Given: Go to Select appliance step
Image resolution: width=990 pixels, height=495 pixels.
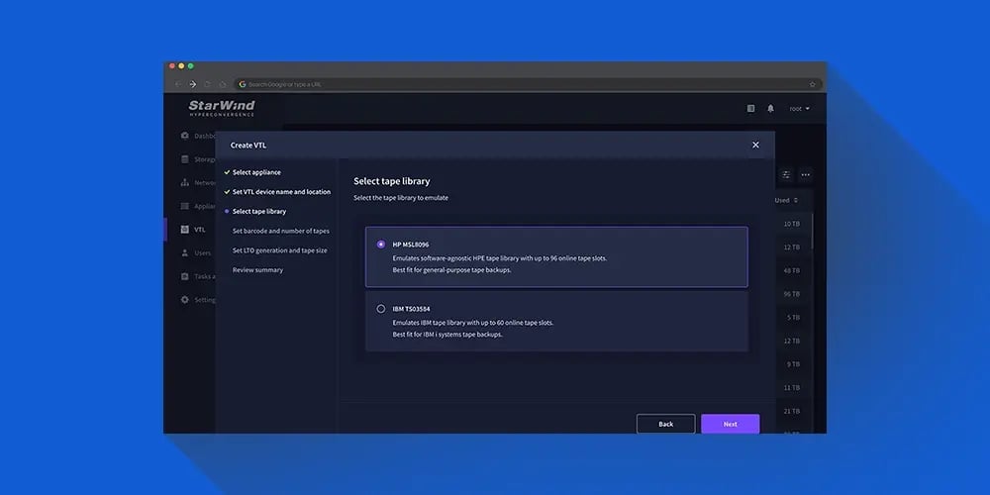Looking at the screenshot, I should click(x=256, y=172).
